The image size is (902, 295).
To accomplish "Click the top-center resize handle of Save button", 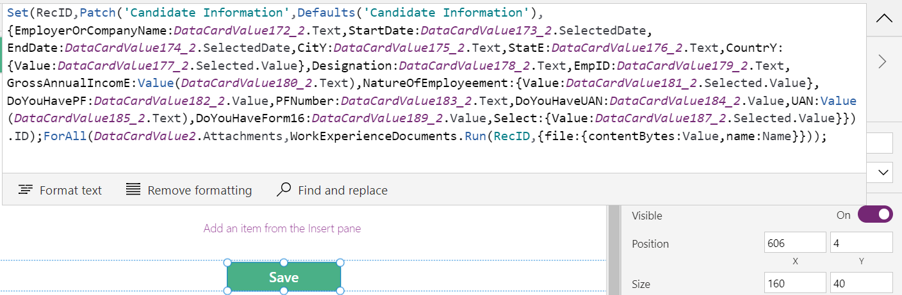I will tap(284, 262).
